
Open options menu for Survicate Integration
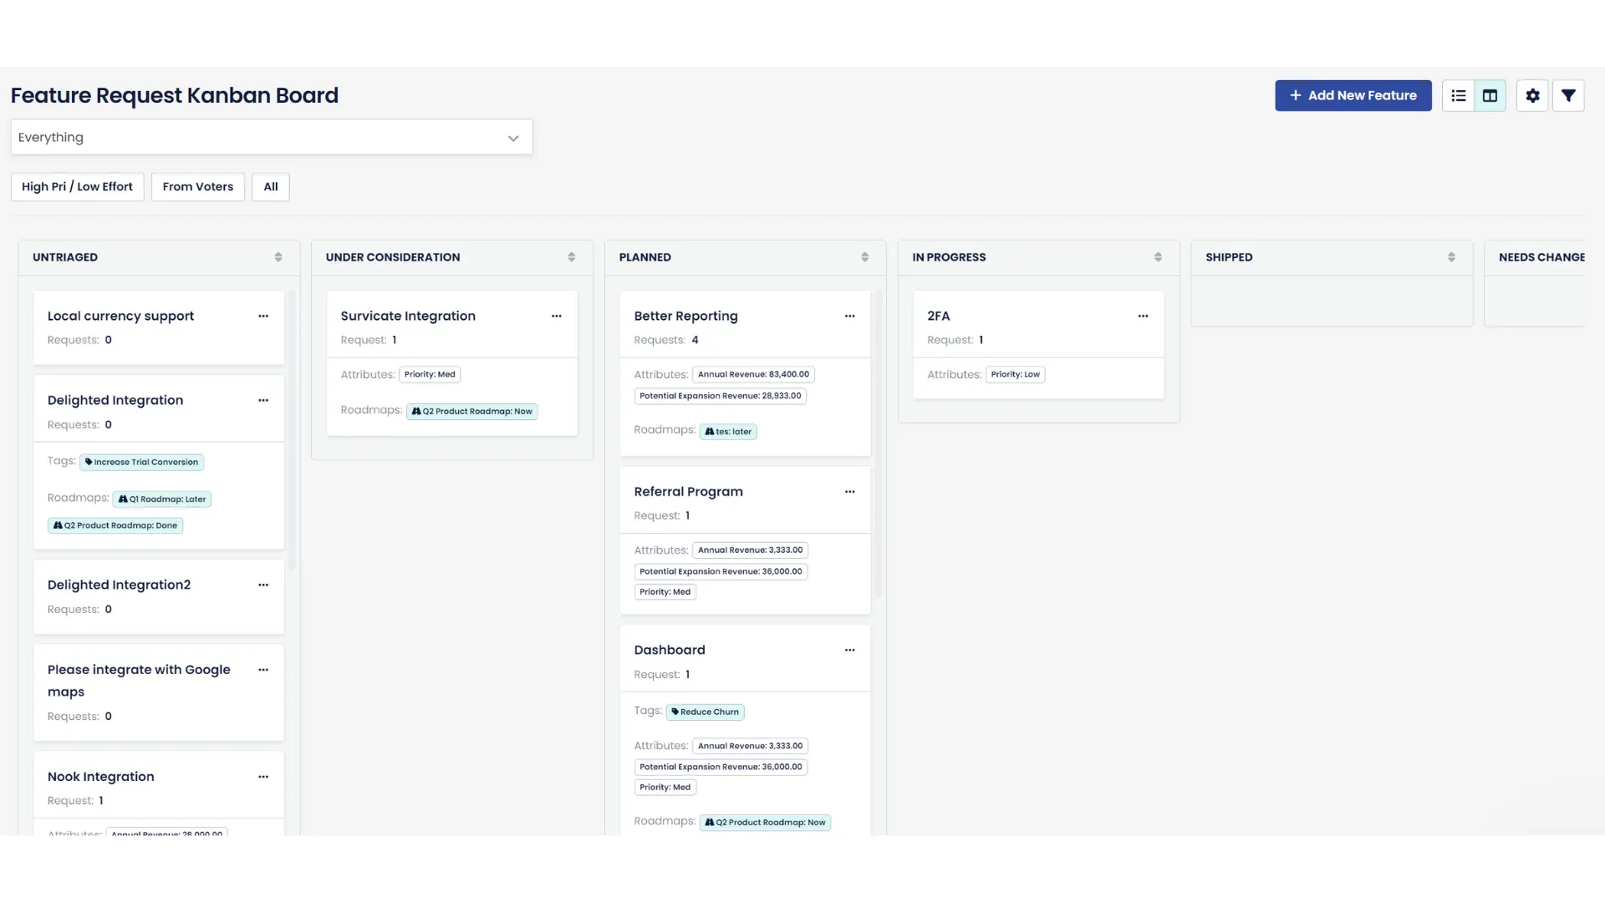pyautogui.click(x=557, y=317)
